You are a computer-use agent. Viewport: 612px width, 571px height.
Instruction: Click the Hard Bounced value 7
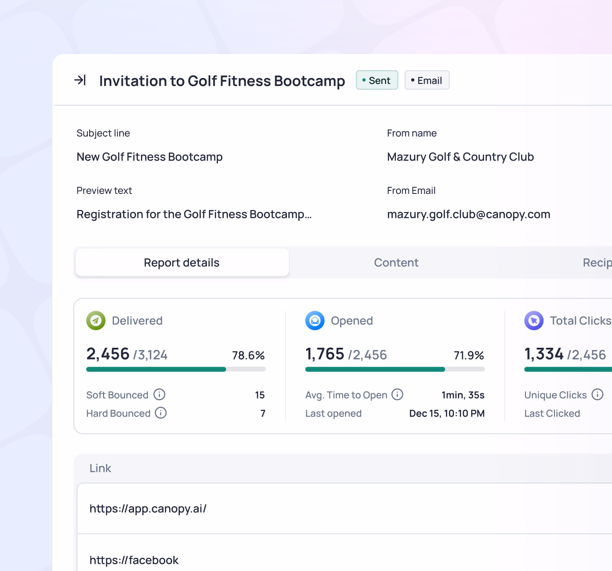263,414
